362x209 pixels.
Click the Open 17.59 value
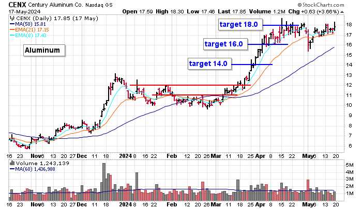pos(138,11)
